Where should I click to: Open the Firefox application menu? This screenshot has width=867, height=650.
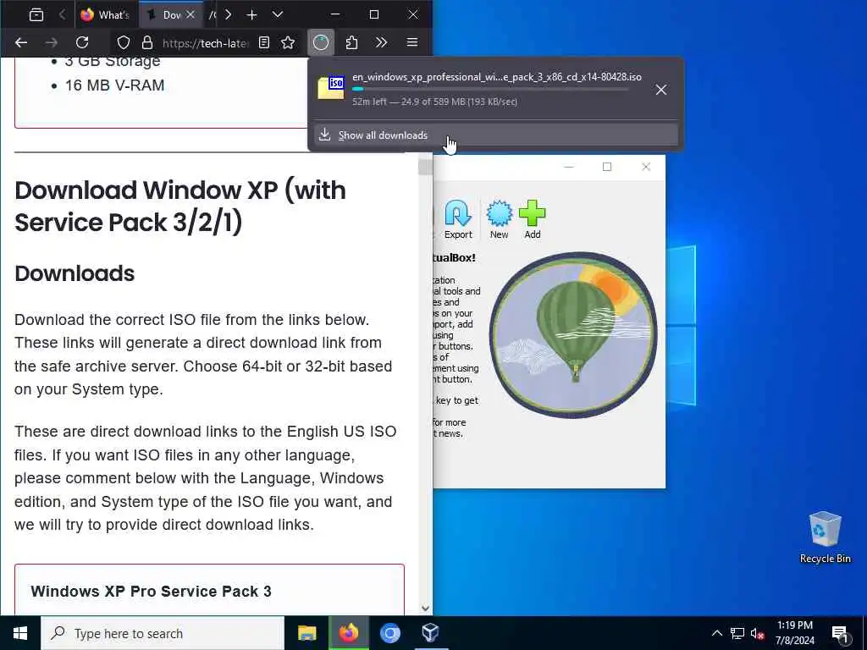point(412,42)
